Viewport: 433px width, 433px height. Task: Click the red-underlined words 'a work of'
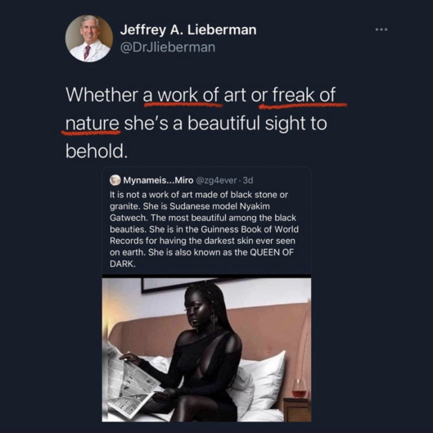(x=181, y=95)
